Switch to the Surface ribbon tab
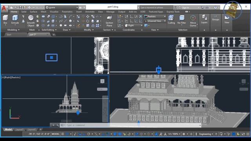 coord(33,12)
